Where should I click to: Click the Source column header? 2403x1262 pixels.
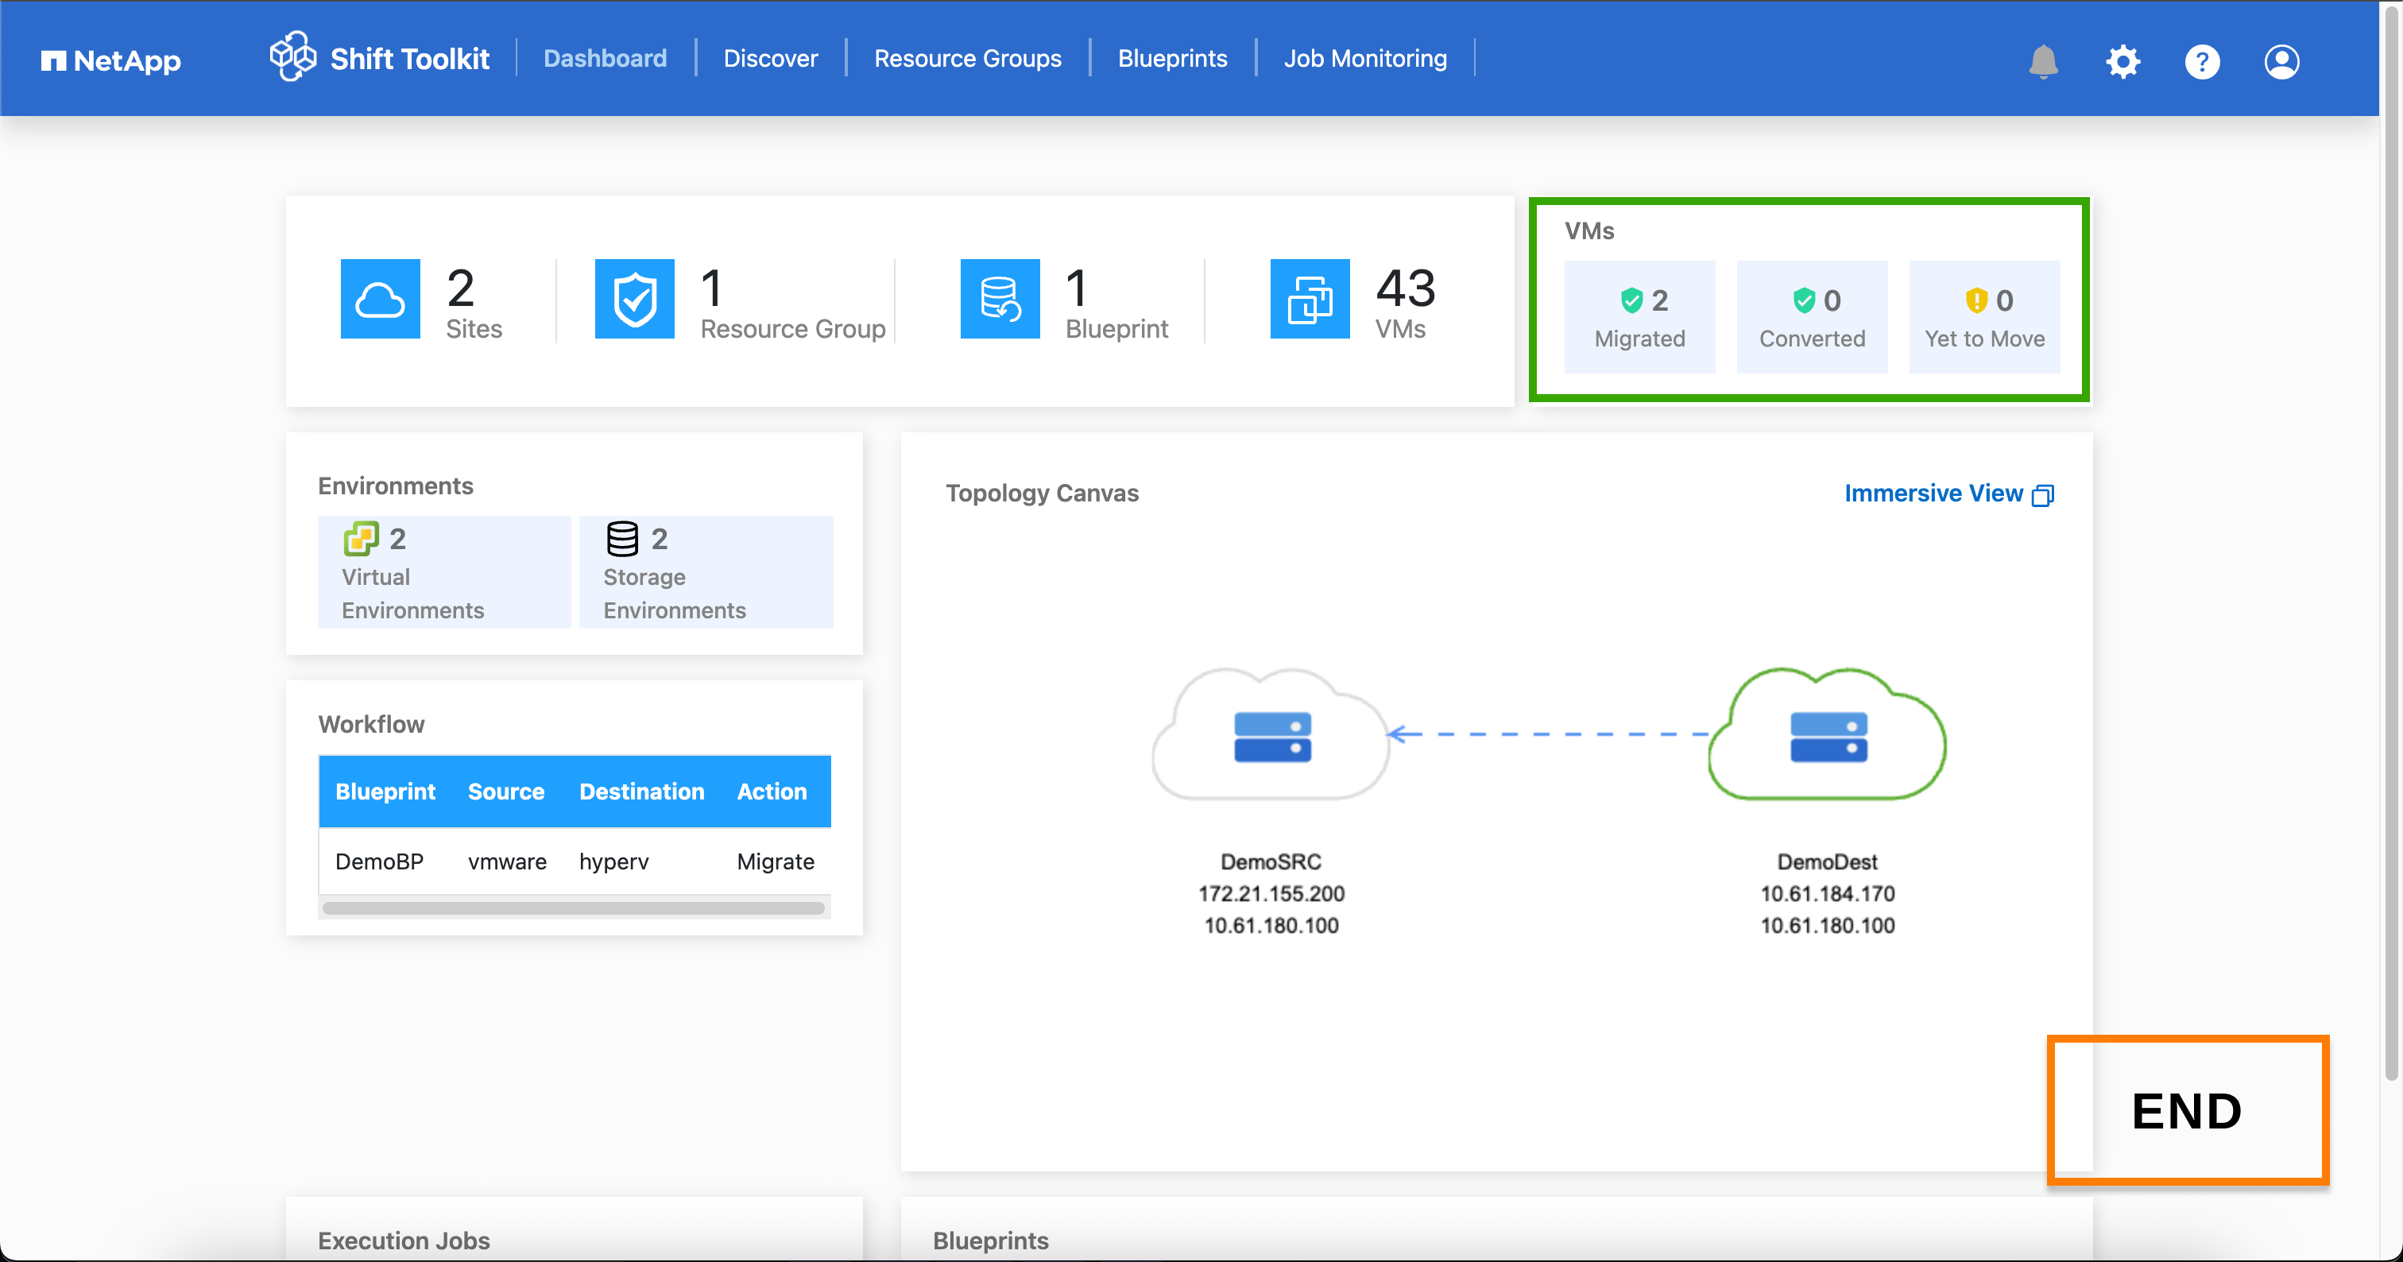505,791
